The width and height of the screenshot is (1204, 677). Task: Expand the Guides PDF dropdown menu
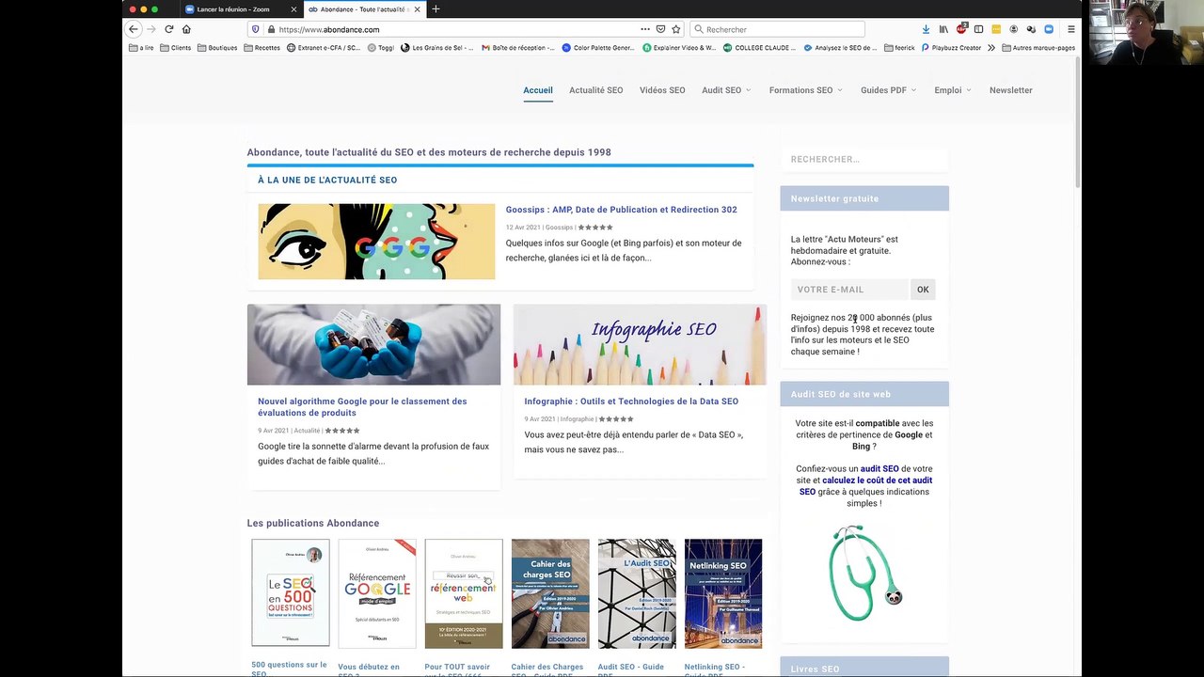[888, 90]
